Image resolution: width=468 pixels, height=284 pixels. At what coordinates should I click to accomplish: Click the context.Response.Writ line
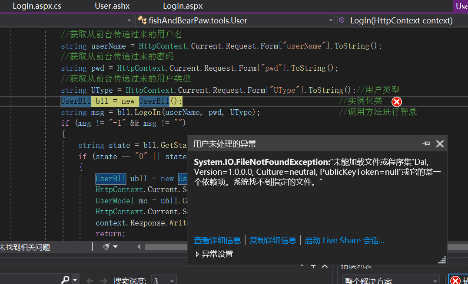(x=141, y=223)
